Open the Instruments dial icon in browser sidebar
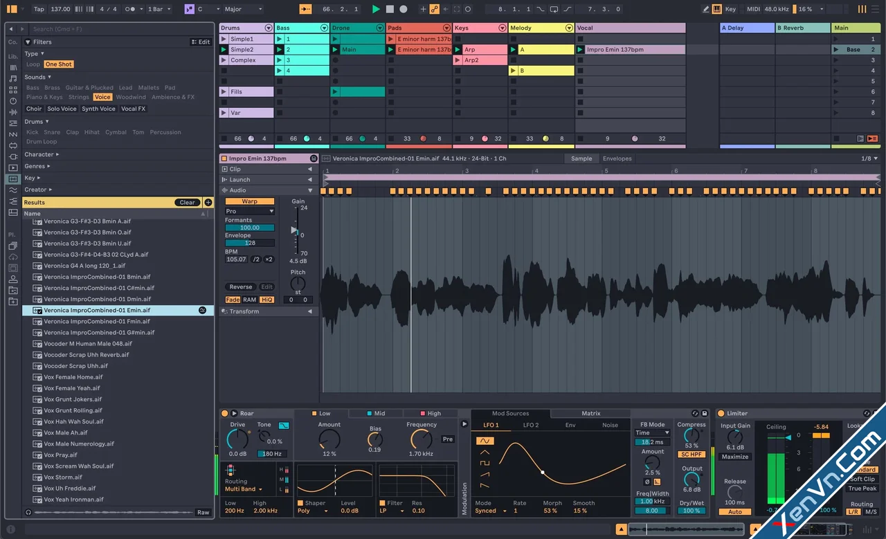 [x=12, y=101]
